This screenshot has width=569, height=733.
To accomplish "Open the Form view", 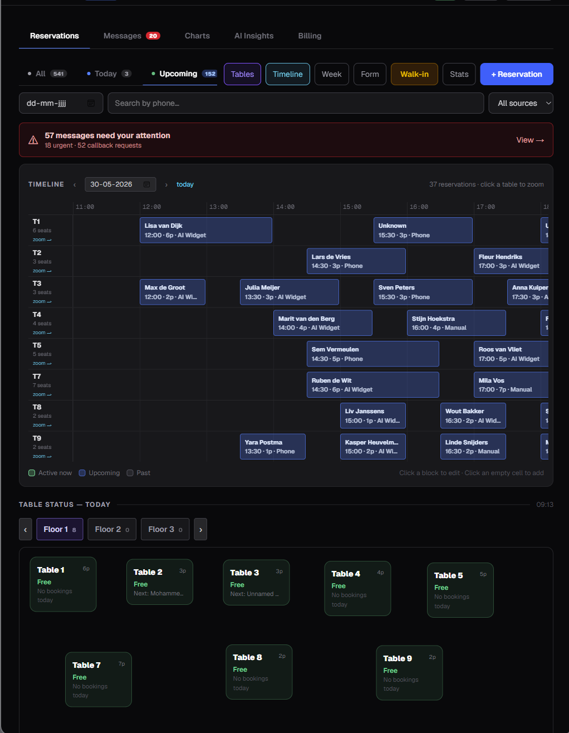I will (370, 74).
